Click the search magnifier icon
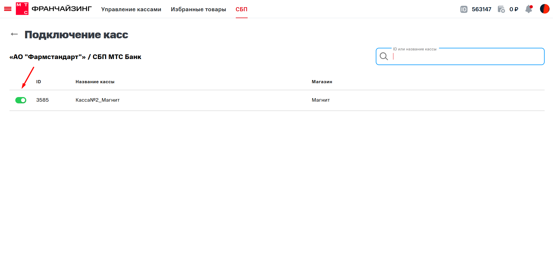This screenshot has width=553, height=256. coord(384,56)
